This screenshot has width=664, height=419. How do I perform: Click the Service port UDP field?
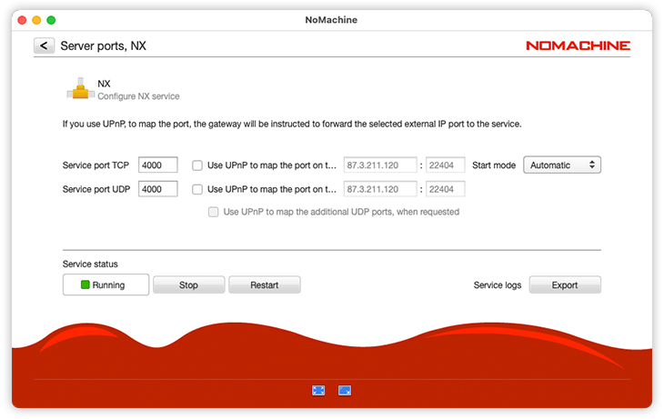coord(157,189)
